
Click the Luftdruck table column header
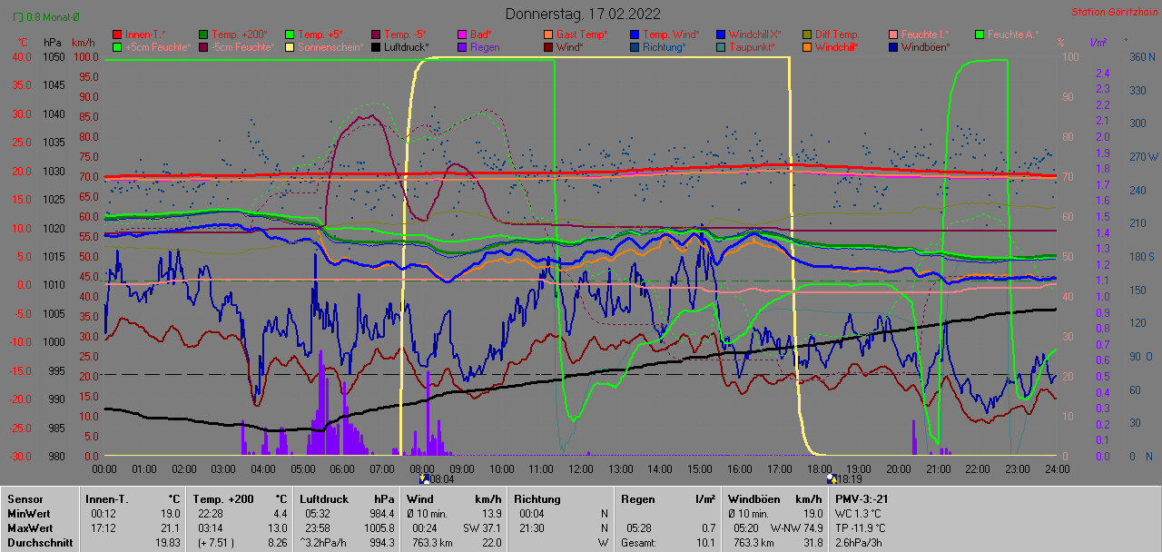pos(324,499)
